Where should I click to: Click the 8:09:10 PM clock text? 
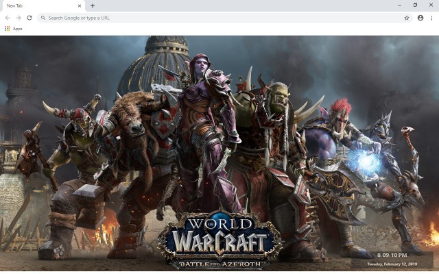pyautogui.click(x=392, y=255)
